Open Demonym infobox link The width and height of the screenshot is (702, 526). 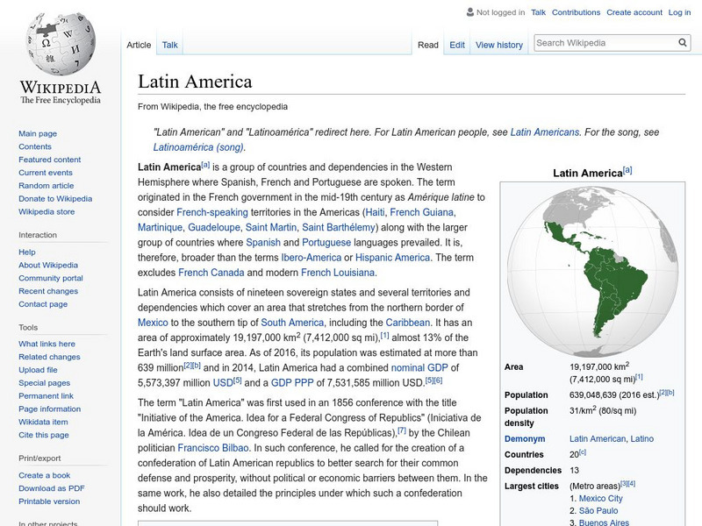click(x=525, y=439)
